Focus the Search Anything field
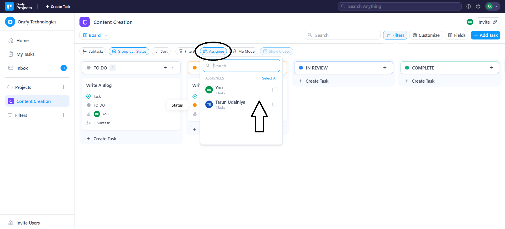505x229 pixels. [x=399, y=7]
